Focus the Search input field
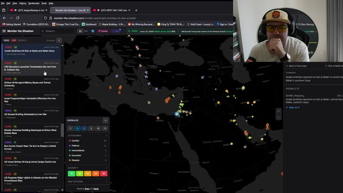The height and width of the screenshot is (193, 343). (57, 31)
